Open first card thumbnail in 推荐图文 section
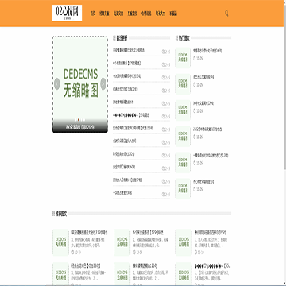The height and width of the screenshot is (286, 286). [x=60, y=242]
